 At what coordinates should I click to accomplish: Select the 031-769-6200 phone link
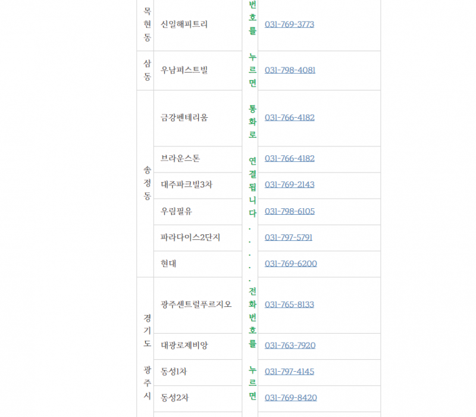pos(291,264)
